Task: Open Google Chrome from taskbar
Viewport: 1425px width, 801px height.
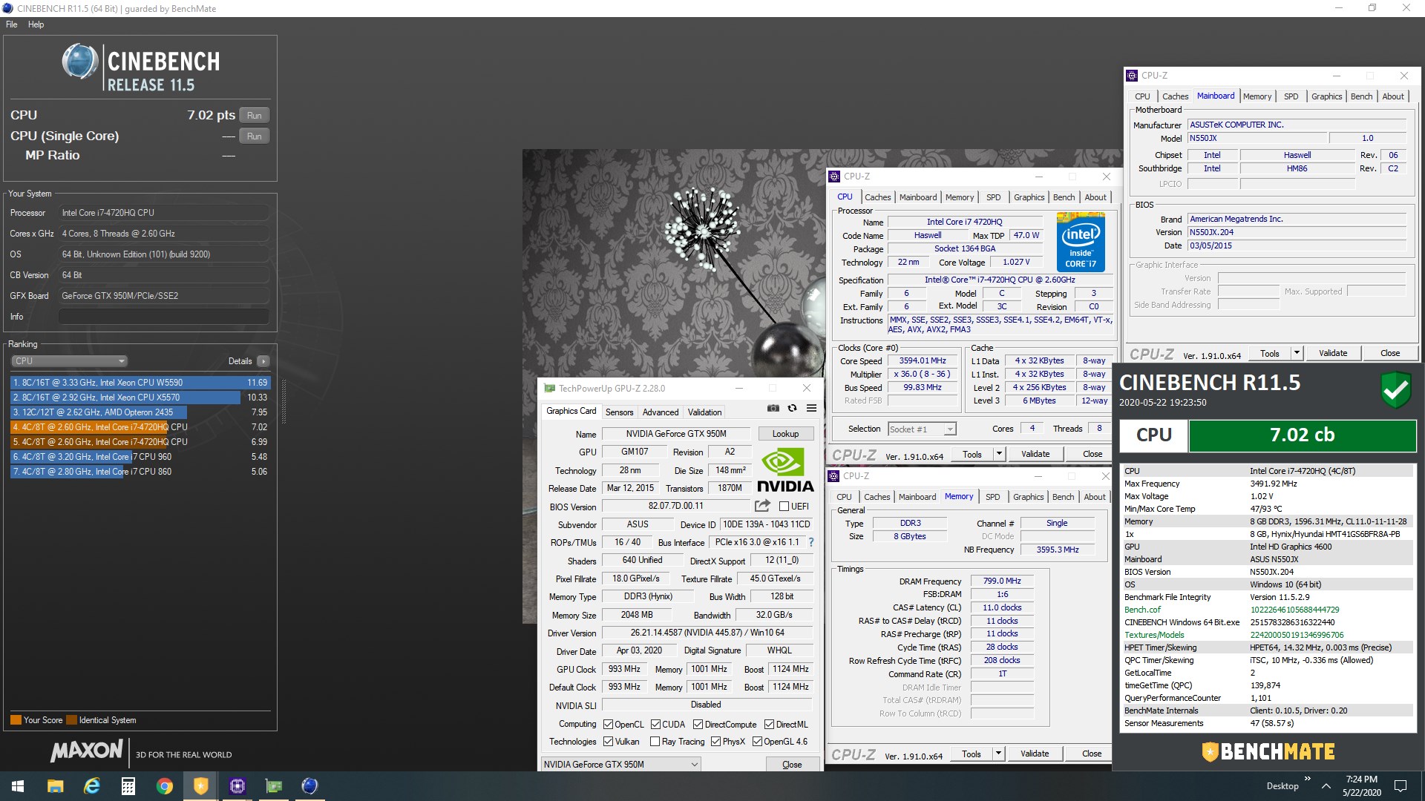Action: 164,786
